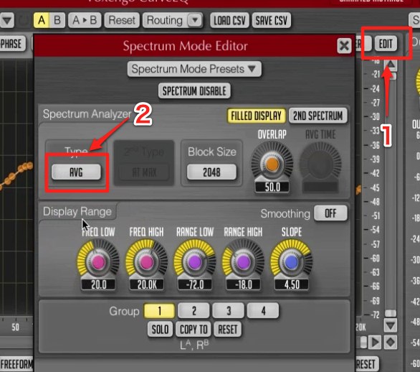Click the Overlap value field 50.0
The width and height of the screenshot is (420, 372).
point(272,187)
